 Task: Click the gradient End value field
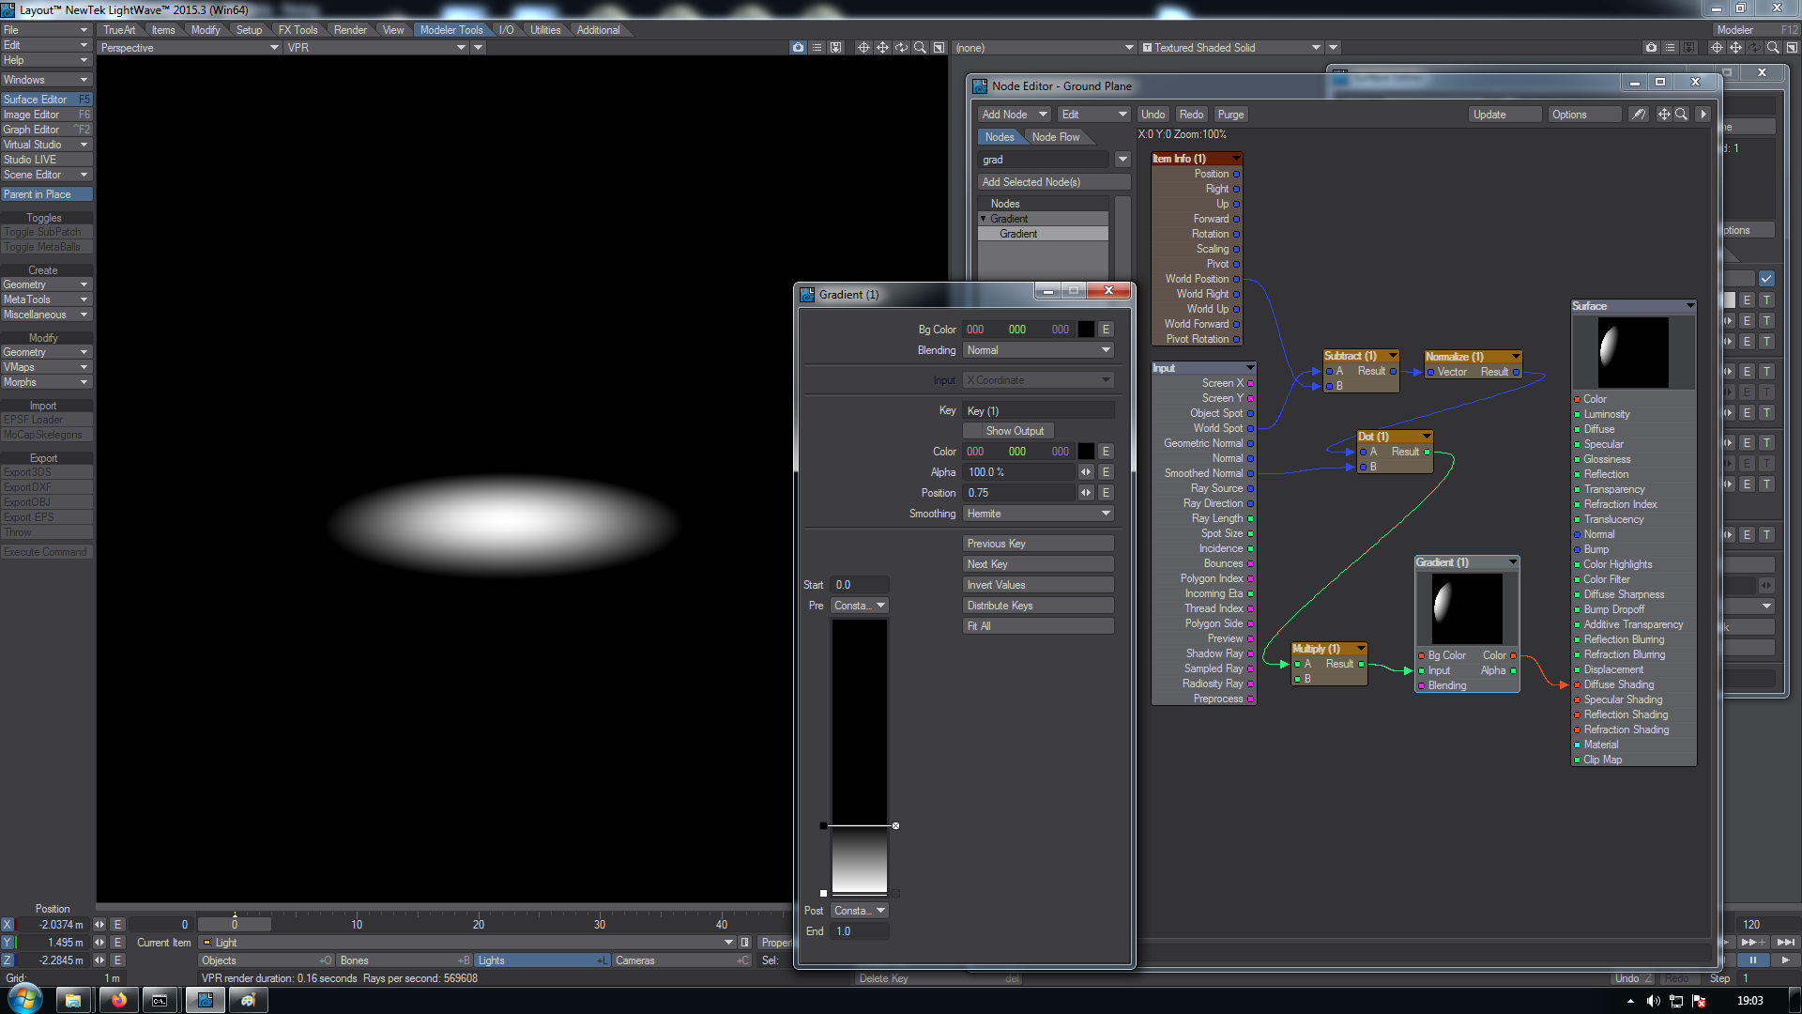point(859,931)
